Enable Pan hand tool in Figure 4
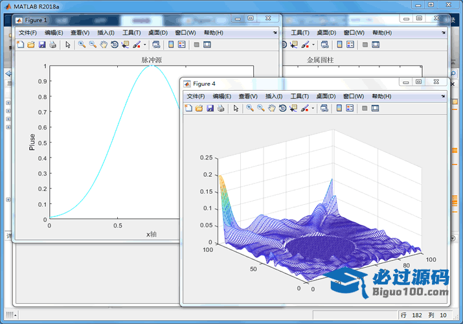This screenshot has height=324, width=463. tap(272, 108)
